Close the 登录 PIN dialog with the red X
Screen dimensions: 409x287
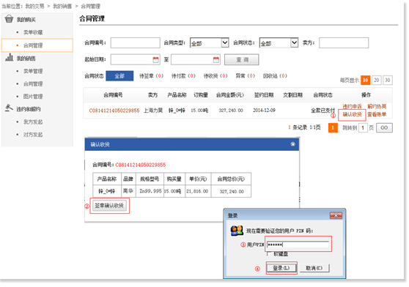(336, 215)
